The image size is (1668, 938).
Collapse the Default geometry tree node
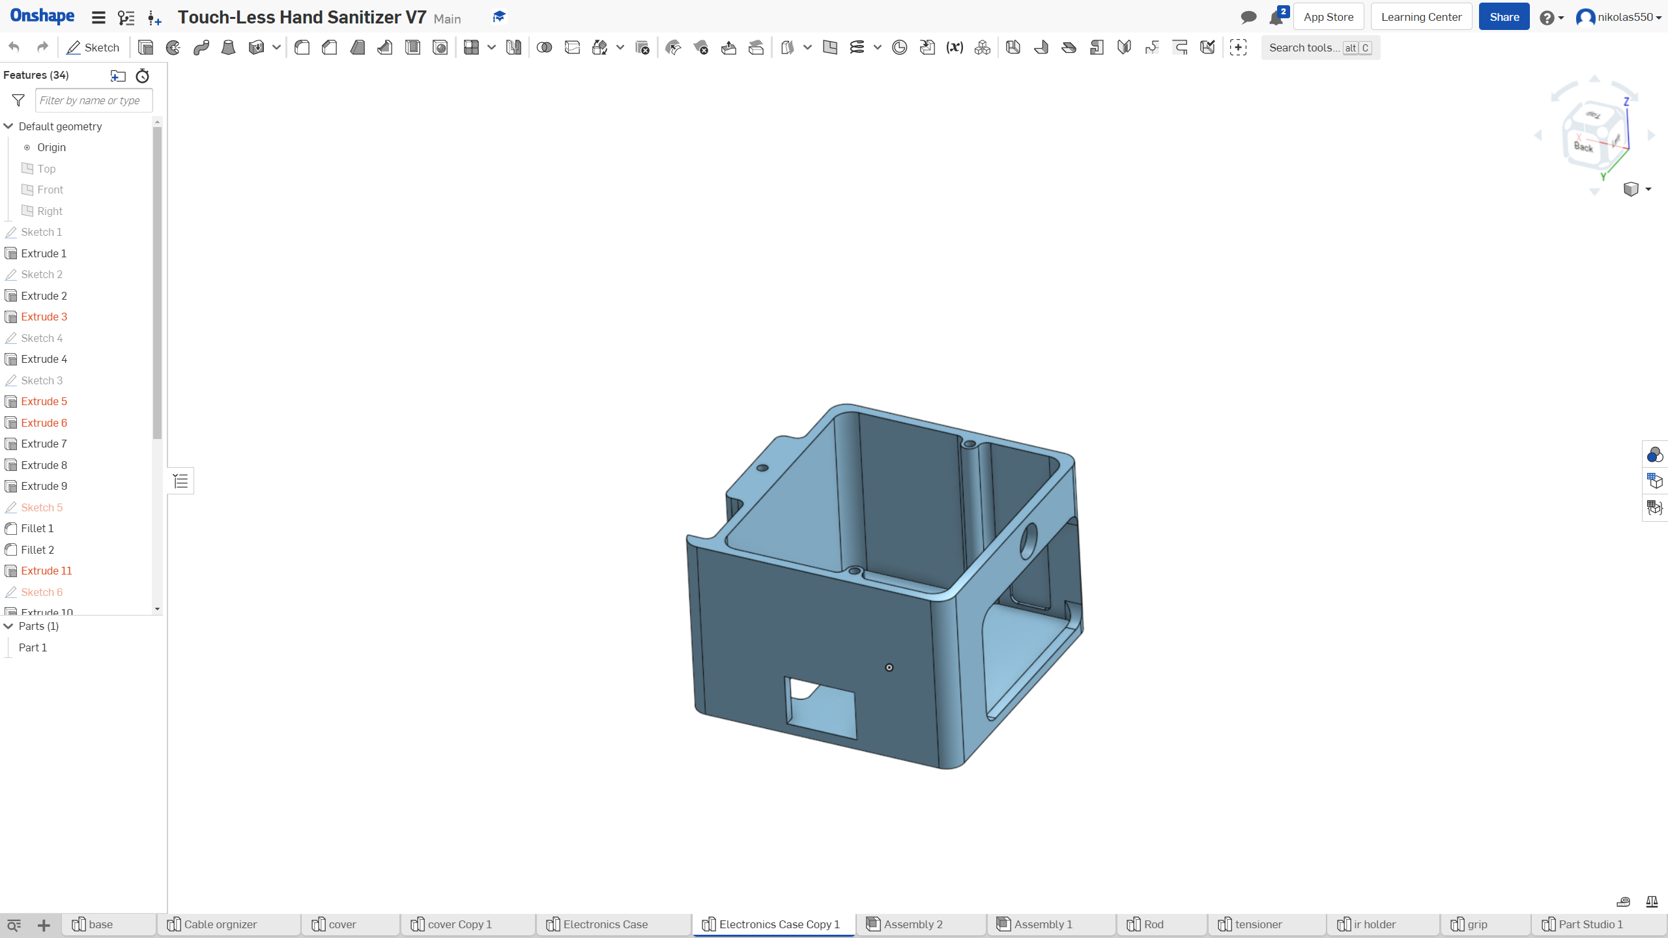coord(8,126)
